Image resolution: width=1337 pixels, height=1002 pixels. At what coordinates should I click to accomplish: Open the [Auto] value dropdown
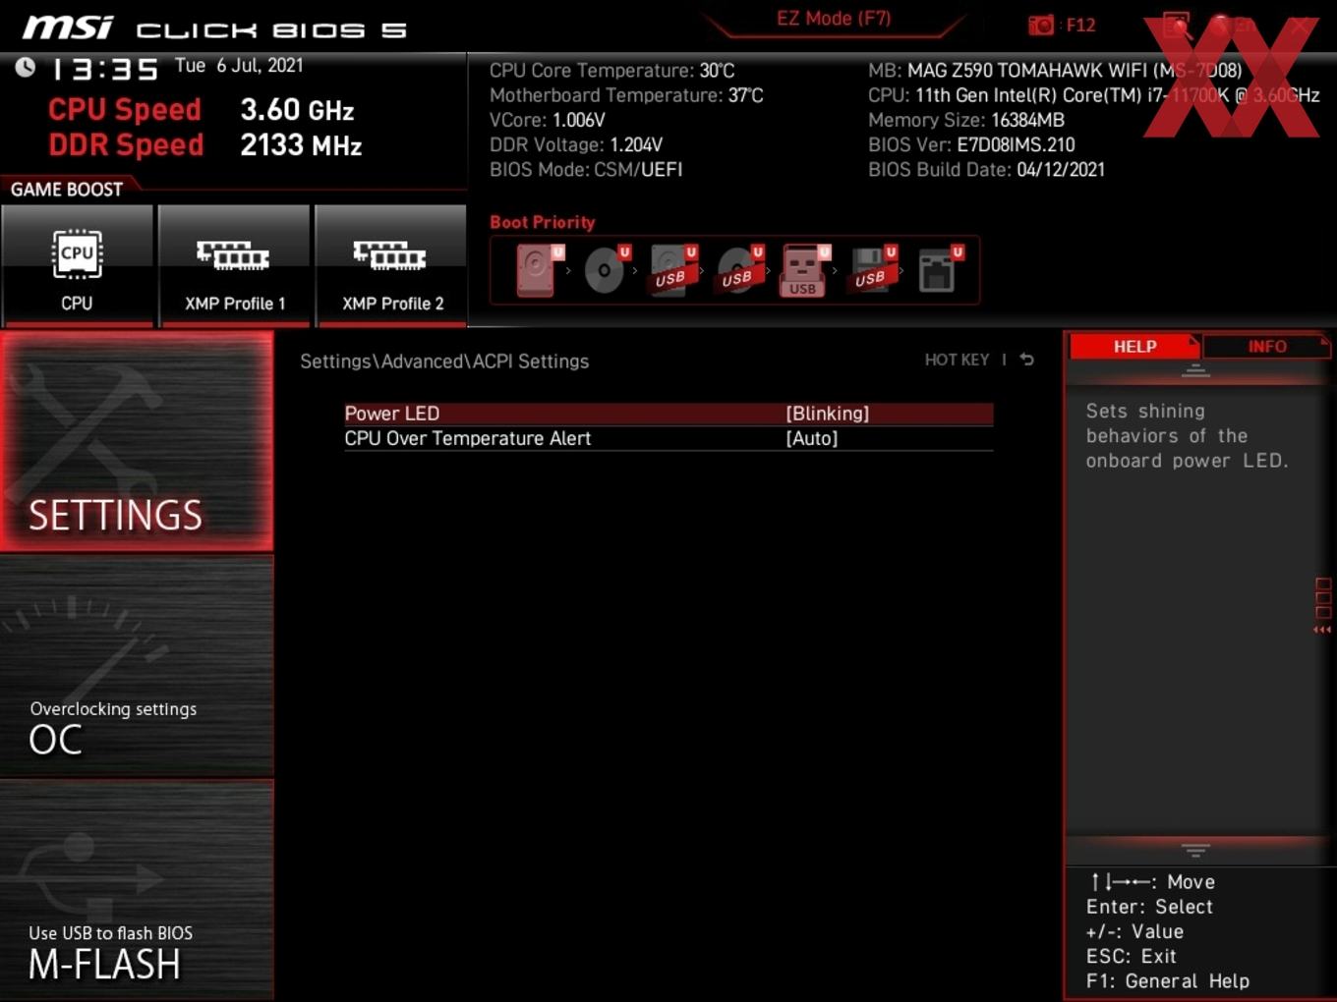[x=812, y=438]
